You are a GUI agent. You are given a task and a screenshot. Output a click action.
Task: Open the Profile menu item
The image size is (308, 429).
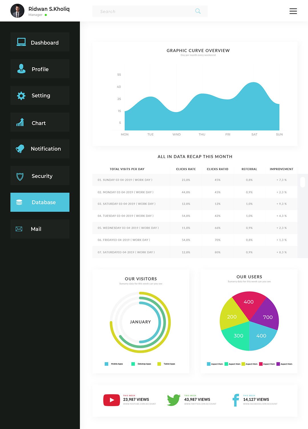pyautogui.click(x=40, y=69)
